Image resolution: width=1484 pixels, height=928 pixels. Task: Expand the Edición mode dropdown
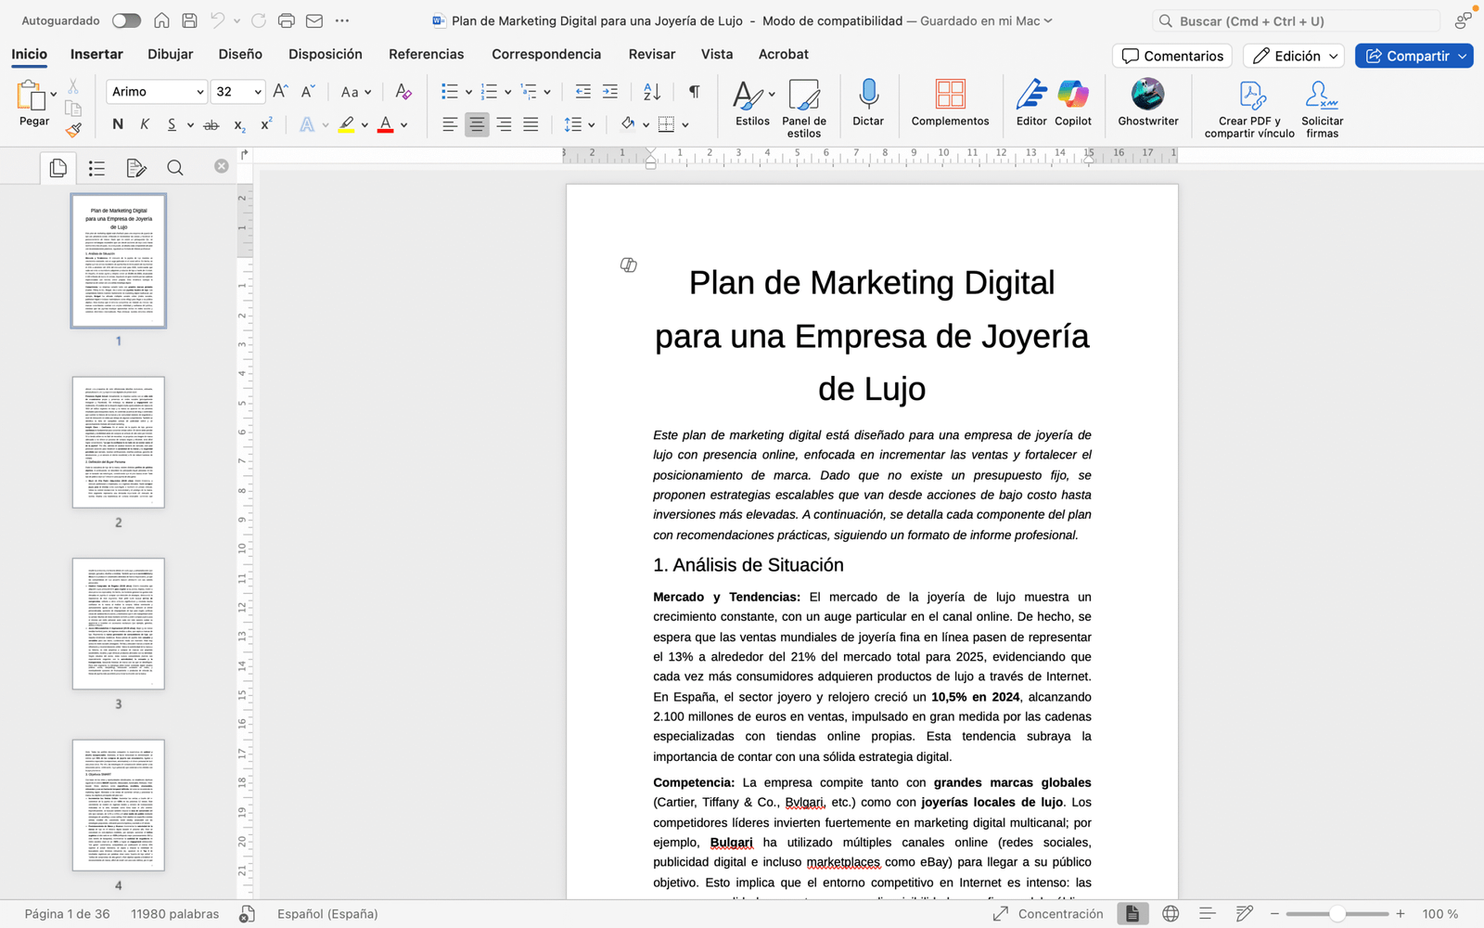[x=1294, y=56]
